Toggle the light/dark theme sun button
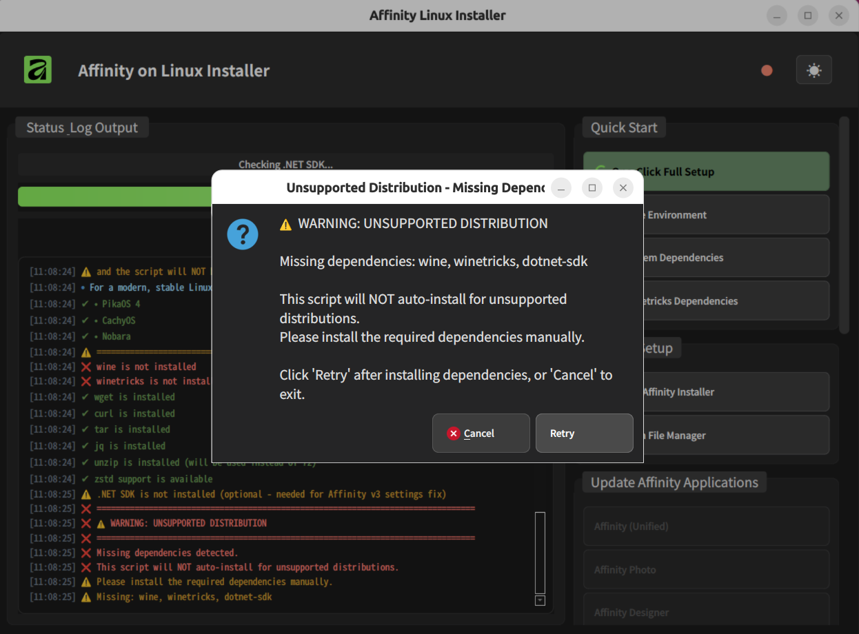The height and width of the screenshot is (634, 859). coord(813,70)
